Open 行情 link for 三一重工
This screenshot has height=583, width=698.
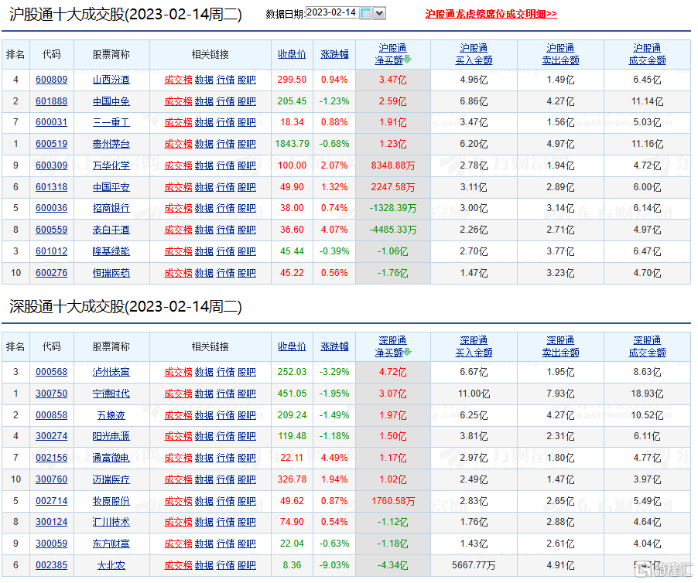[225, 122]
